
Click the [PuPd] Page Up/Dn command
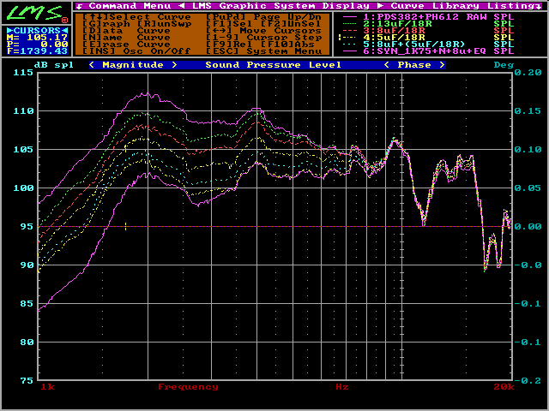coord(263,17)
